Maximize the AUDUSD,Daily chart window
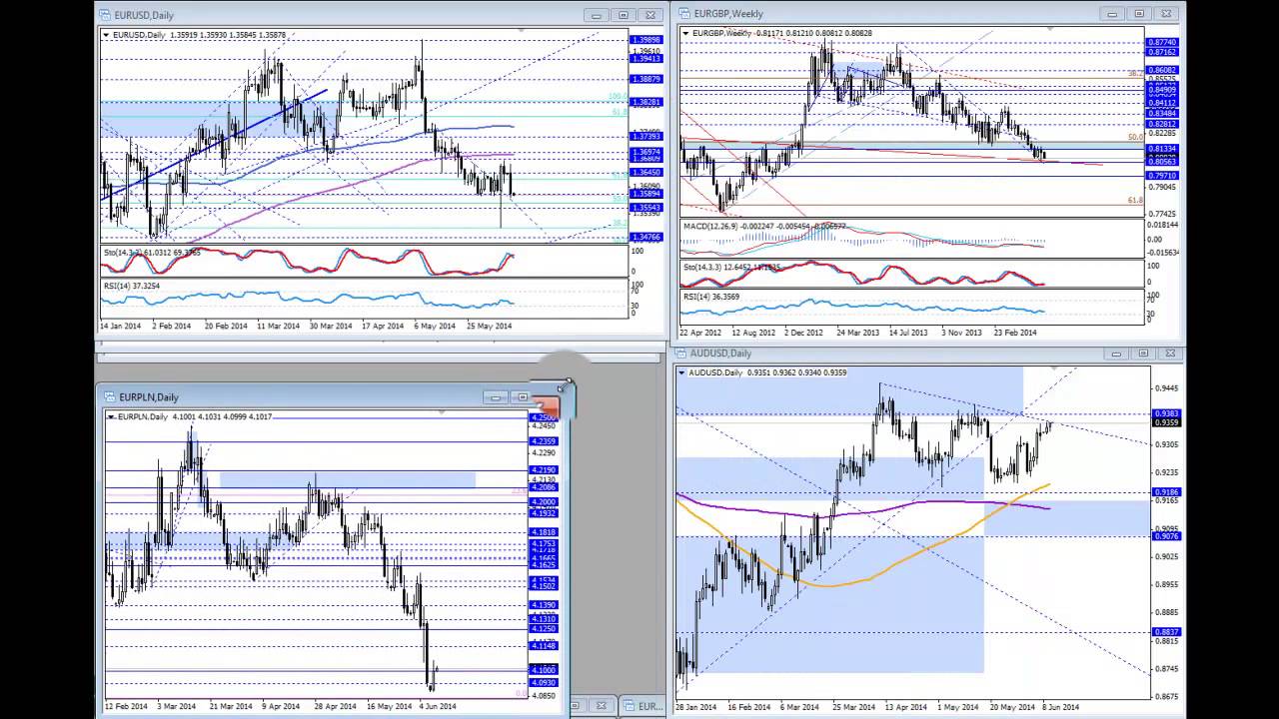The image size is (1279, 719). [1143, 354]
